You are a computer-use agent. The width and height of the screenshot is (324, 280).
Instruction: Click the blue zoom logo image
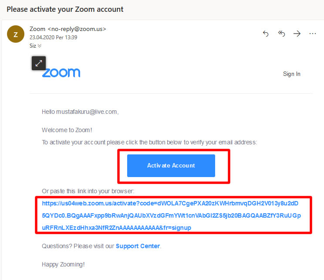61,73
